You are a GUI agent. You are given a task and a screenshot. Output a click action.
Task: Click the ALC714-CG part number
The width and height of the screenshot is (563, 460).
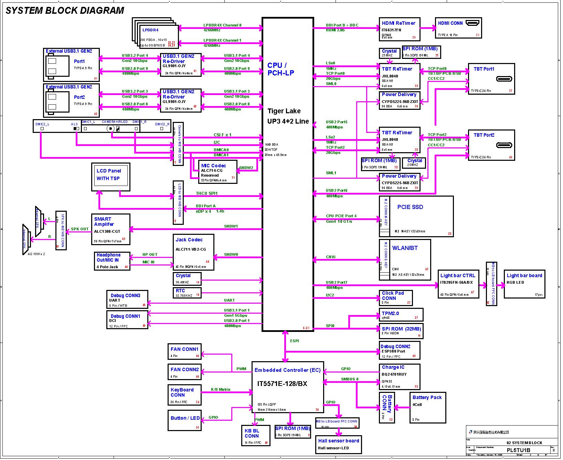(212, 170)
